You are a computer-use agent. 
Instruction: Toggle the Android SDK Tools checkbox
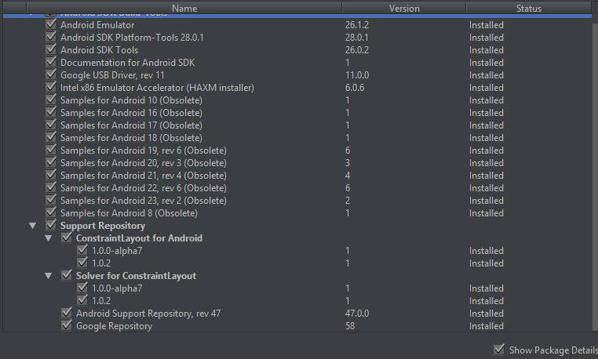coord(51,50)
